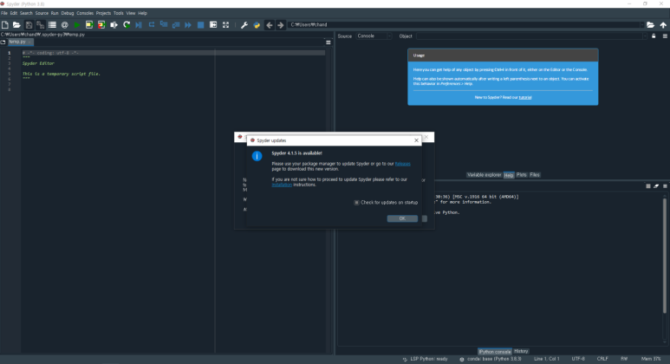Open the Projects menu
670x364 pixels.
103,13
